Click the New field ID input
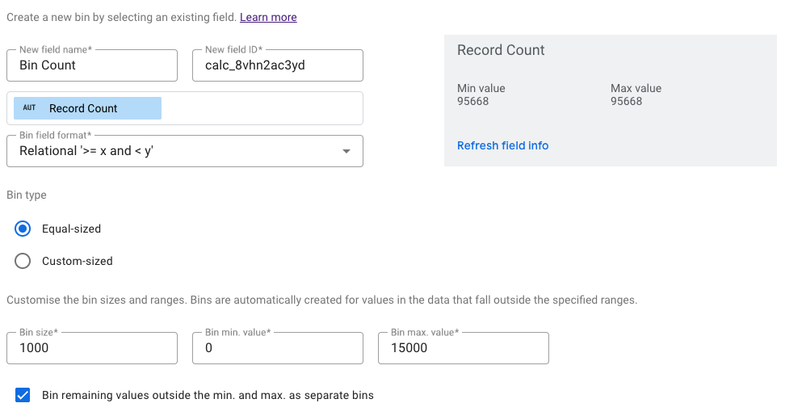The height and width of the screenshot is (420, 802). tap(278, 65)
